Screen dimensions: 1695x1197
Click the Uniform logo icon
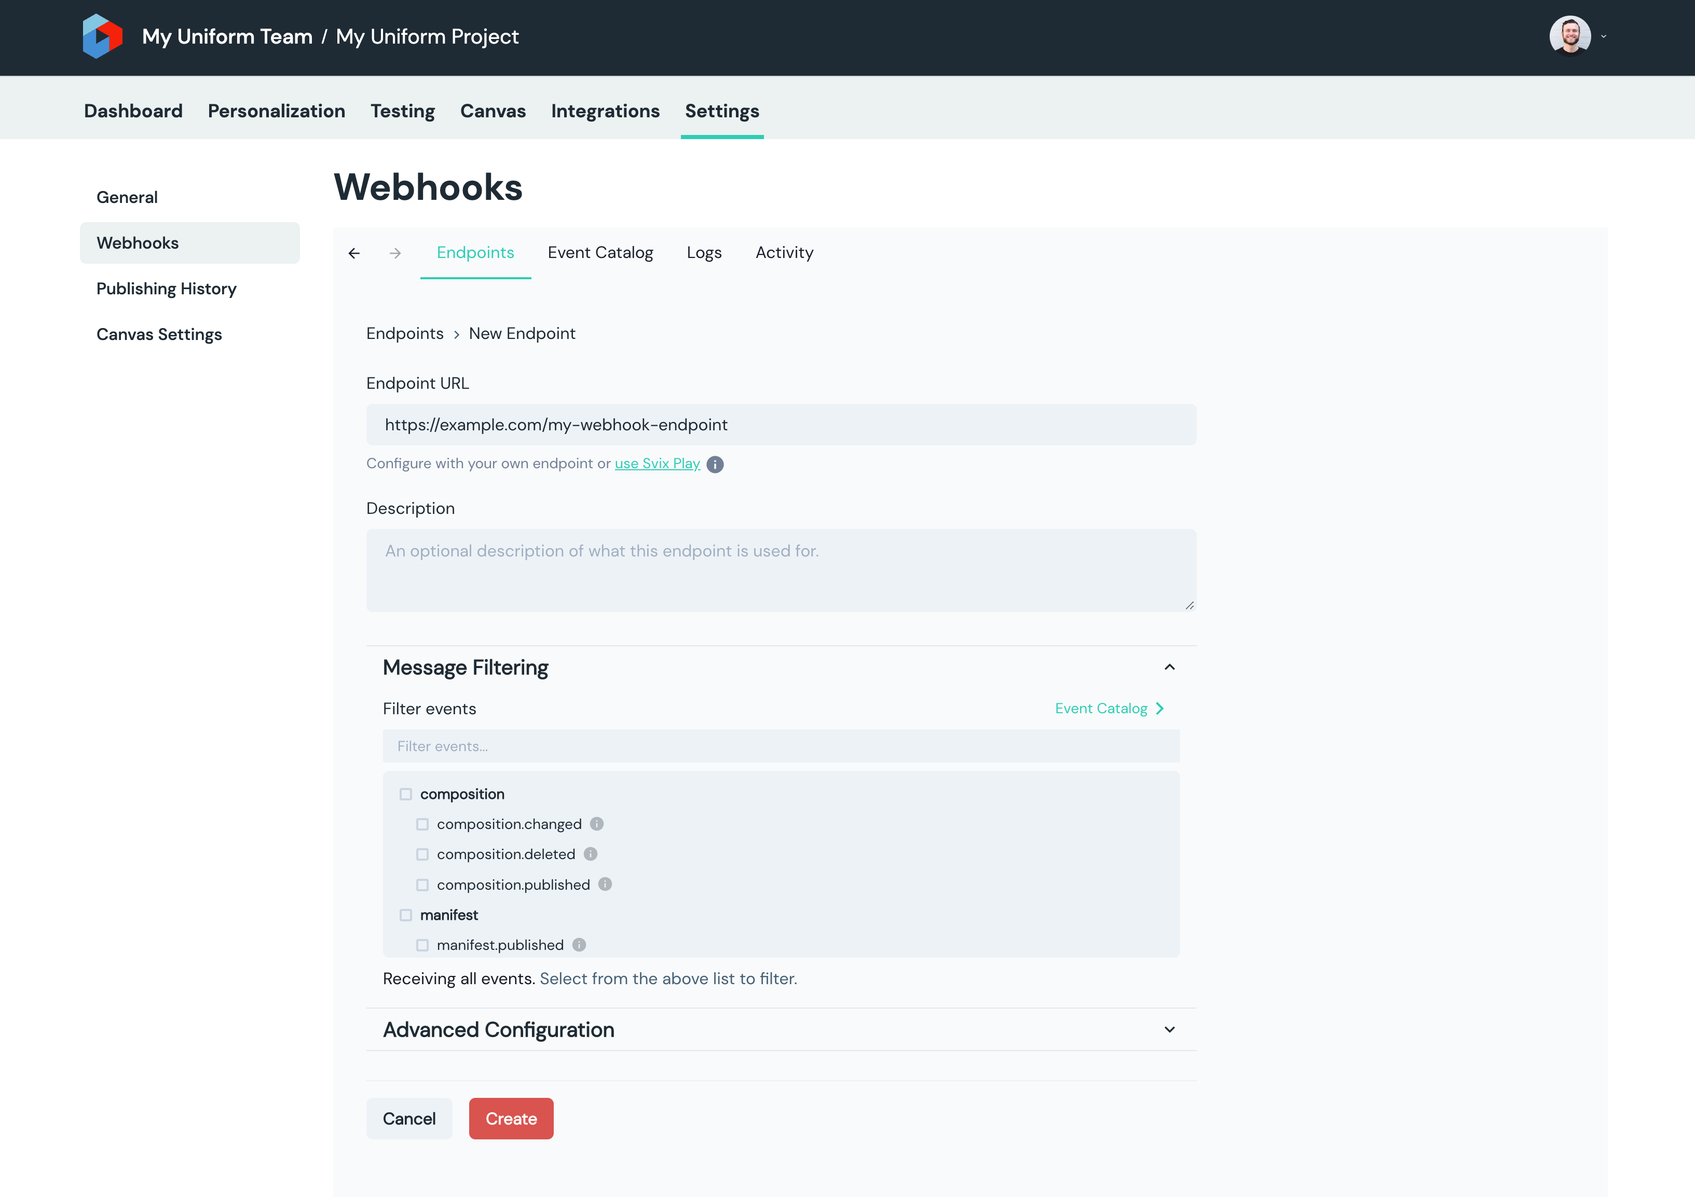102,36
